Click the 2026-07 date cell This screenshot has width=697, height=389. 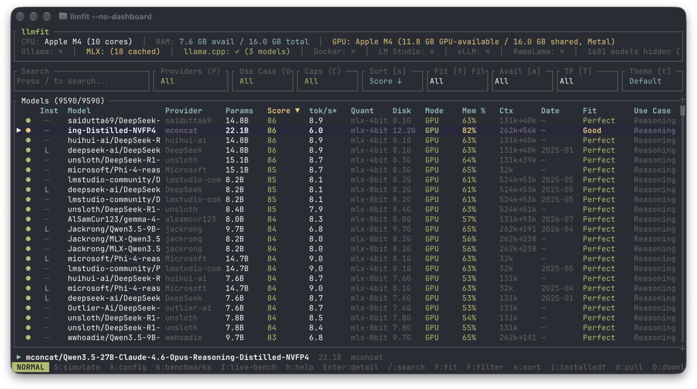click(x=557, y=219)
